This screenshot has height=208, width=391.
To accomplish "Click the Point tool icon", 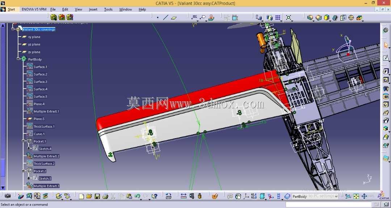I will click(157, 18).
